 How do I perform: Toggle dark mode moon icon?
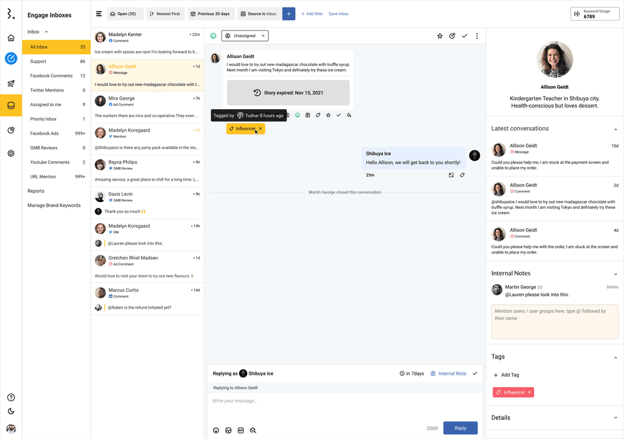pos(11,411)
